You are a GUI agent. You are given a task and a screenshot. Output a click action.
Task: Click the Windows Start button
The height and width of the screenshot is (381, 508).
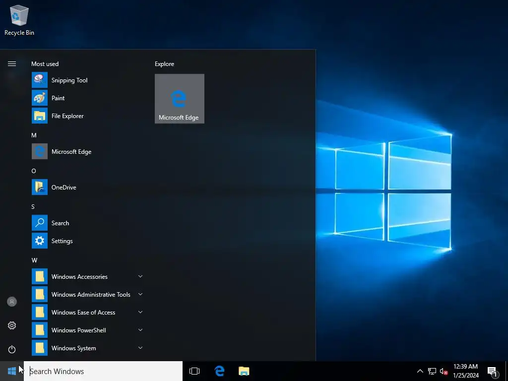click(x=12, y=371)
